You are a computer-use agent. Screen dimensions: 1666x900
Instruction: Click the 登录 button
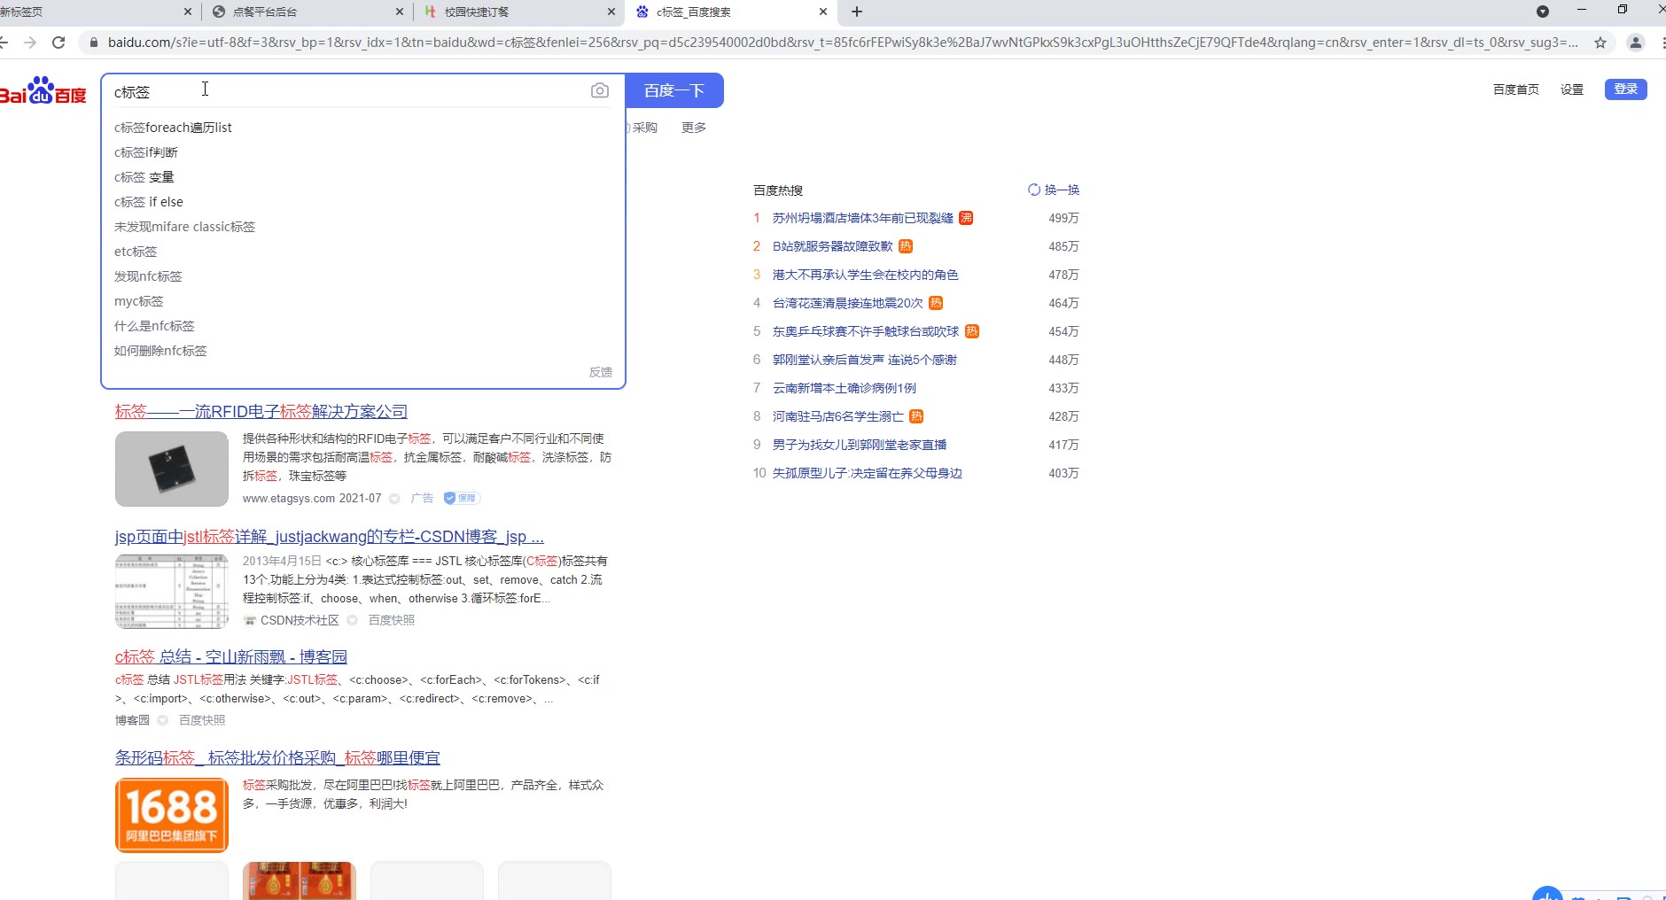point(1625,89)
